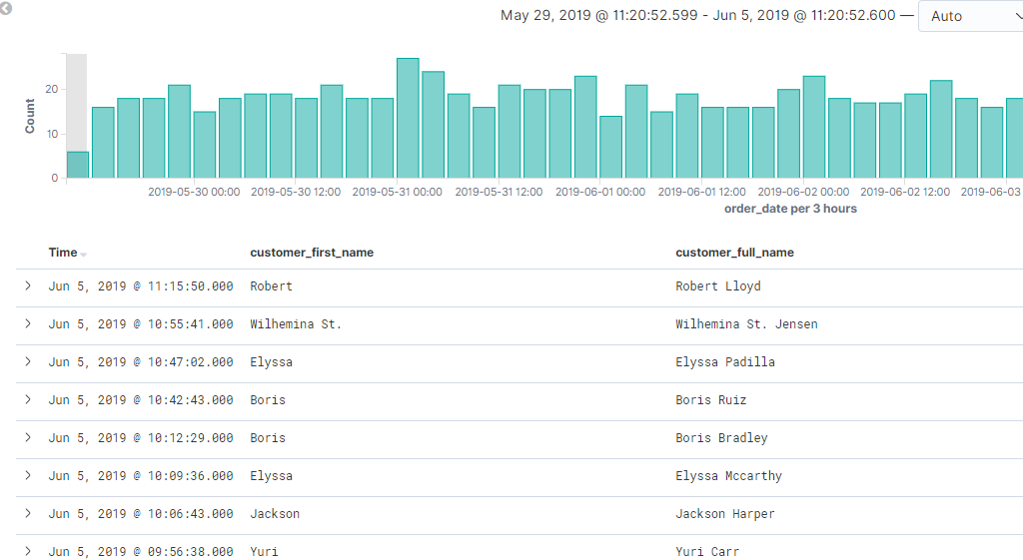
Task: Expand the Robert Lloyd document row
Action: pyautogui.click(x=28, y=286)
